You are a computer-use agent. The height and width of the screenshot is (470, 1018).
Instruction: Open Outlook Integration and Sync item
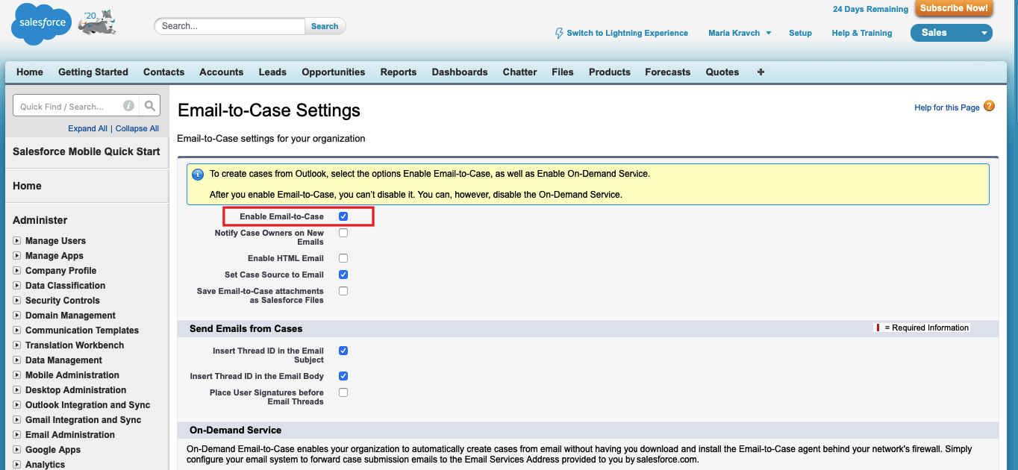[x=87, y=405]
